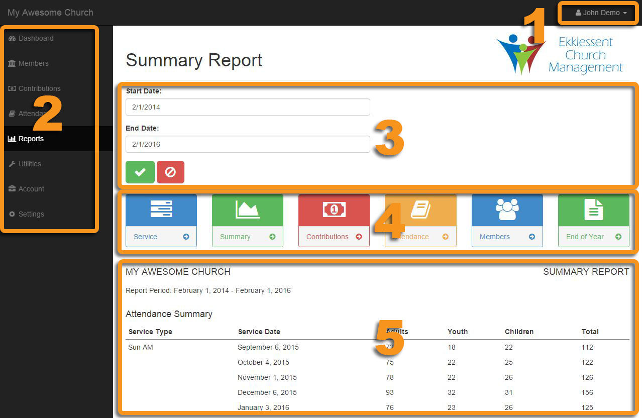This screenshot has width=642, height=418.
Task: Click the Start Date input field
Action: point(247,107)
